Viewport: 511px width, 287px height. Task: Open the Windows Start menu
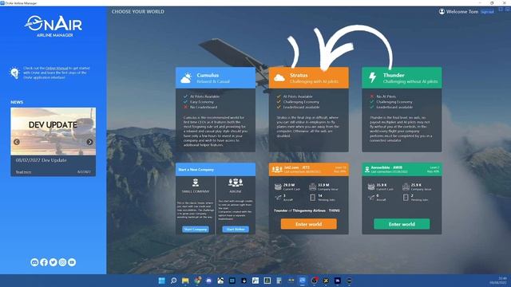click(161, 281)
